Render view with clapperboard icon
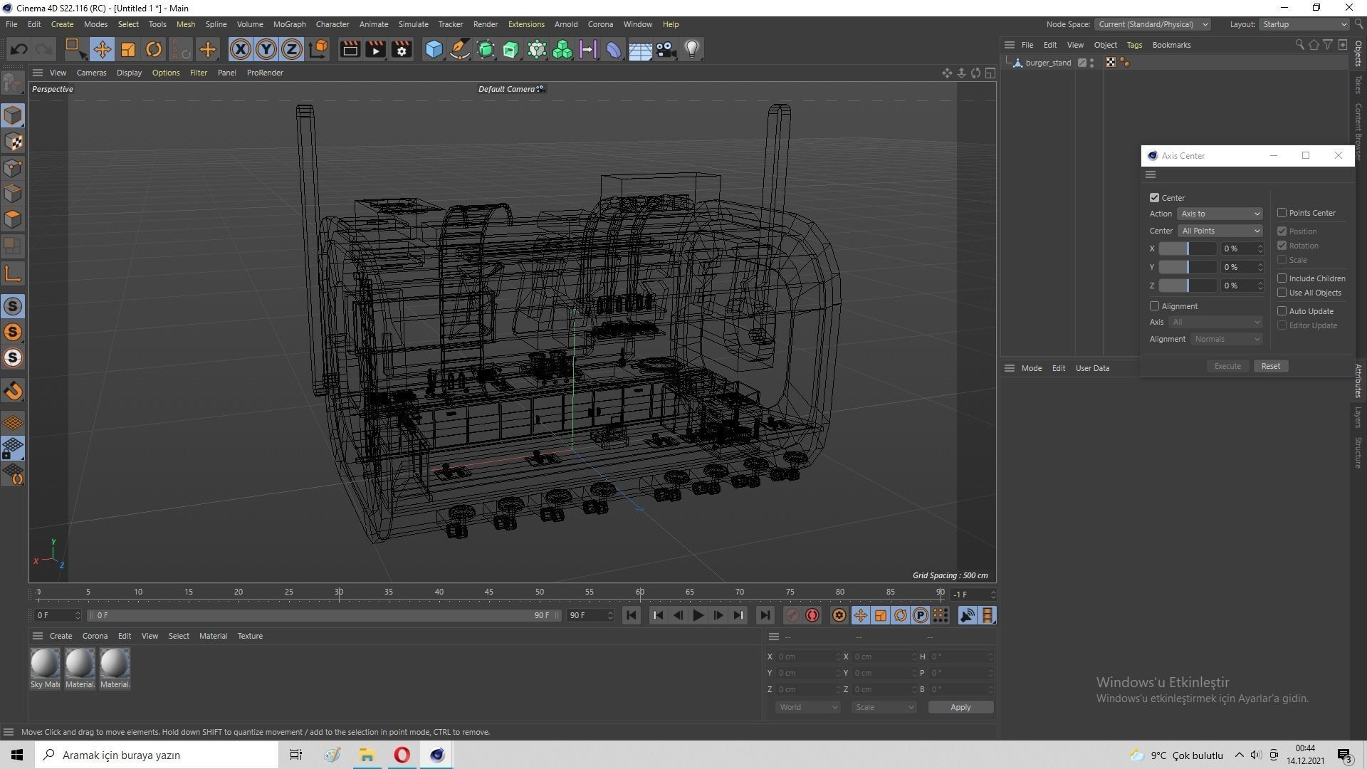The width and height of the screenshot is (1367, 769). point(350,49)
